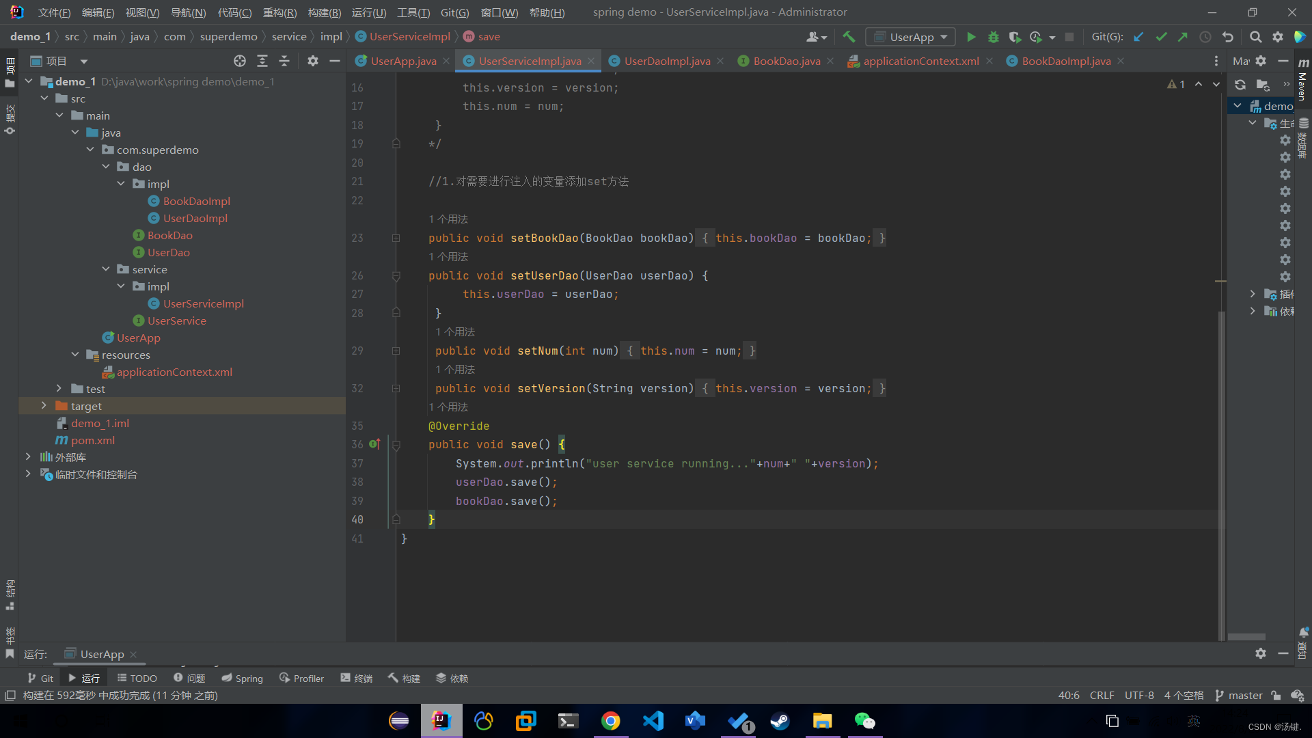Click the Debug bug icon
Image resolution: width=1312 pixels, height=738 pixels.
click(x=993, y=37)
